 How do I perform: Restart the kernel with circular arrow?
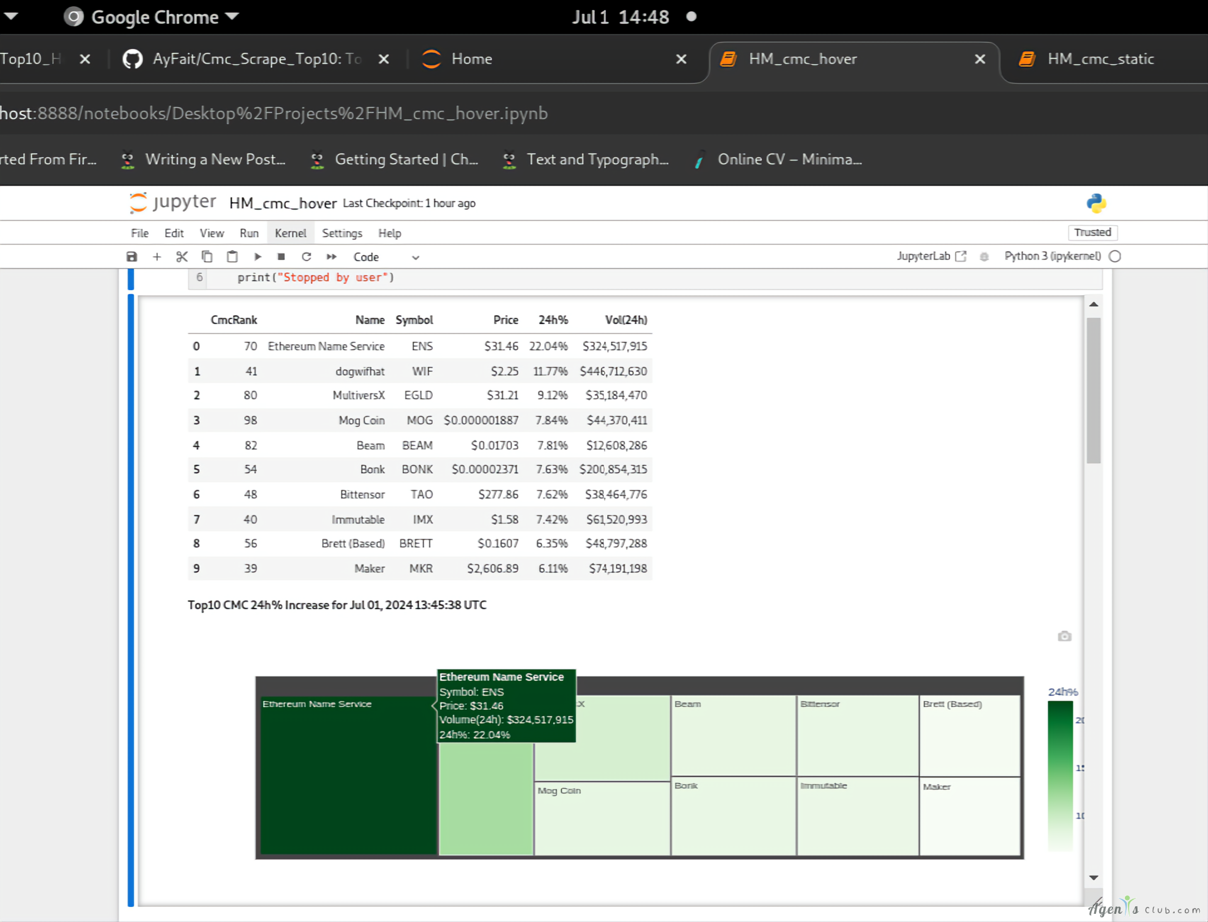pyautogui.click(x=306, y=257)
